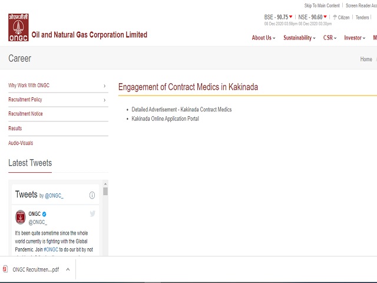Expand Why Work With ONGC chevron
This screenshot has height=283, width=377.
tap(105, 86)
